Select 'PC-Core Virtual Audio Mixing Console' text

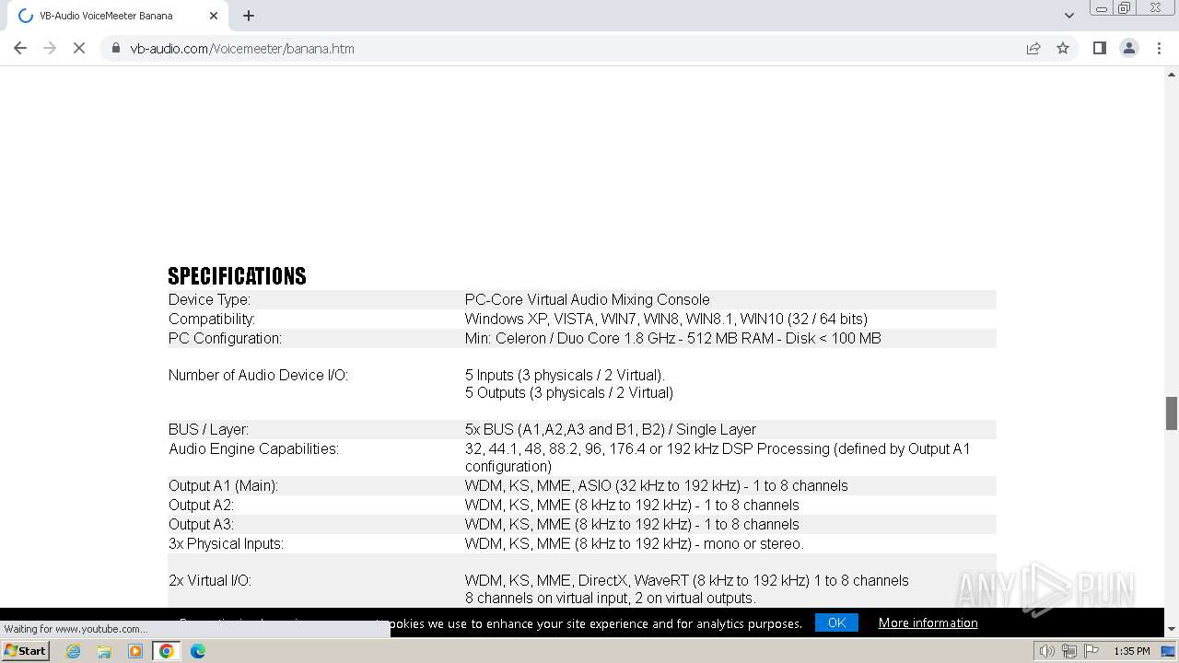pyautogui.click(x=587, y=299)
